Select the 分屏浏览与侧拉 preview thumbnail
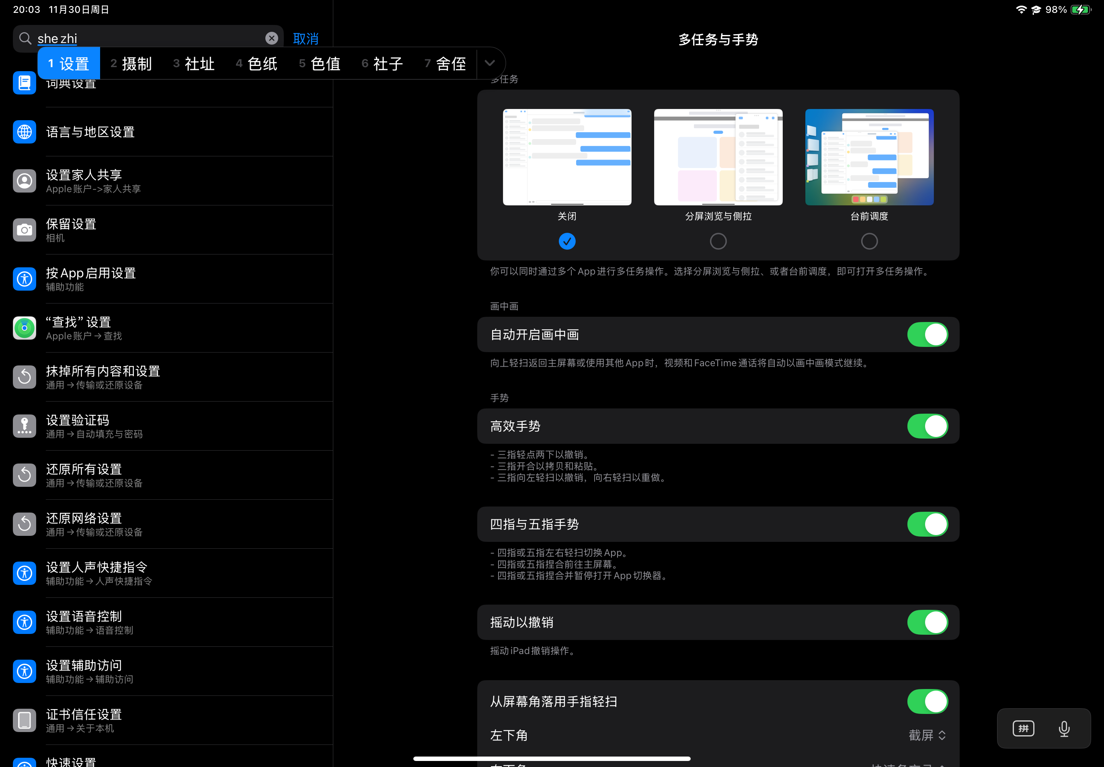Viewport: 1104px width, 767px height. (718, 157)
